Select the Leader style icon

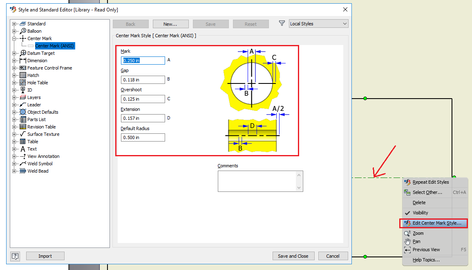(x=22, y=104)
